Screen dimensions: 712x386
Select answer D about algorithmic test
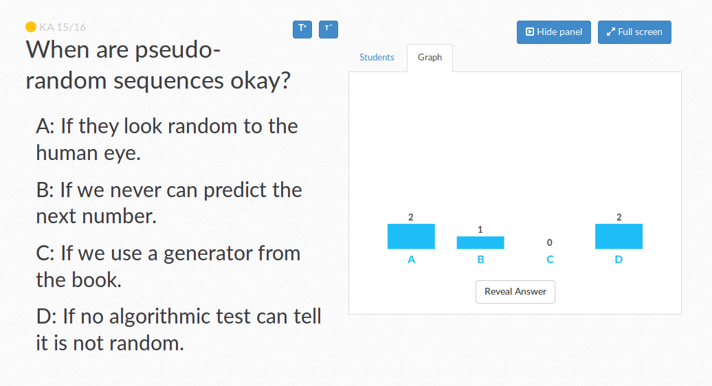(179, 330)
